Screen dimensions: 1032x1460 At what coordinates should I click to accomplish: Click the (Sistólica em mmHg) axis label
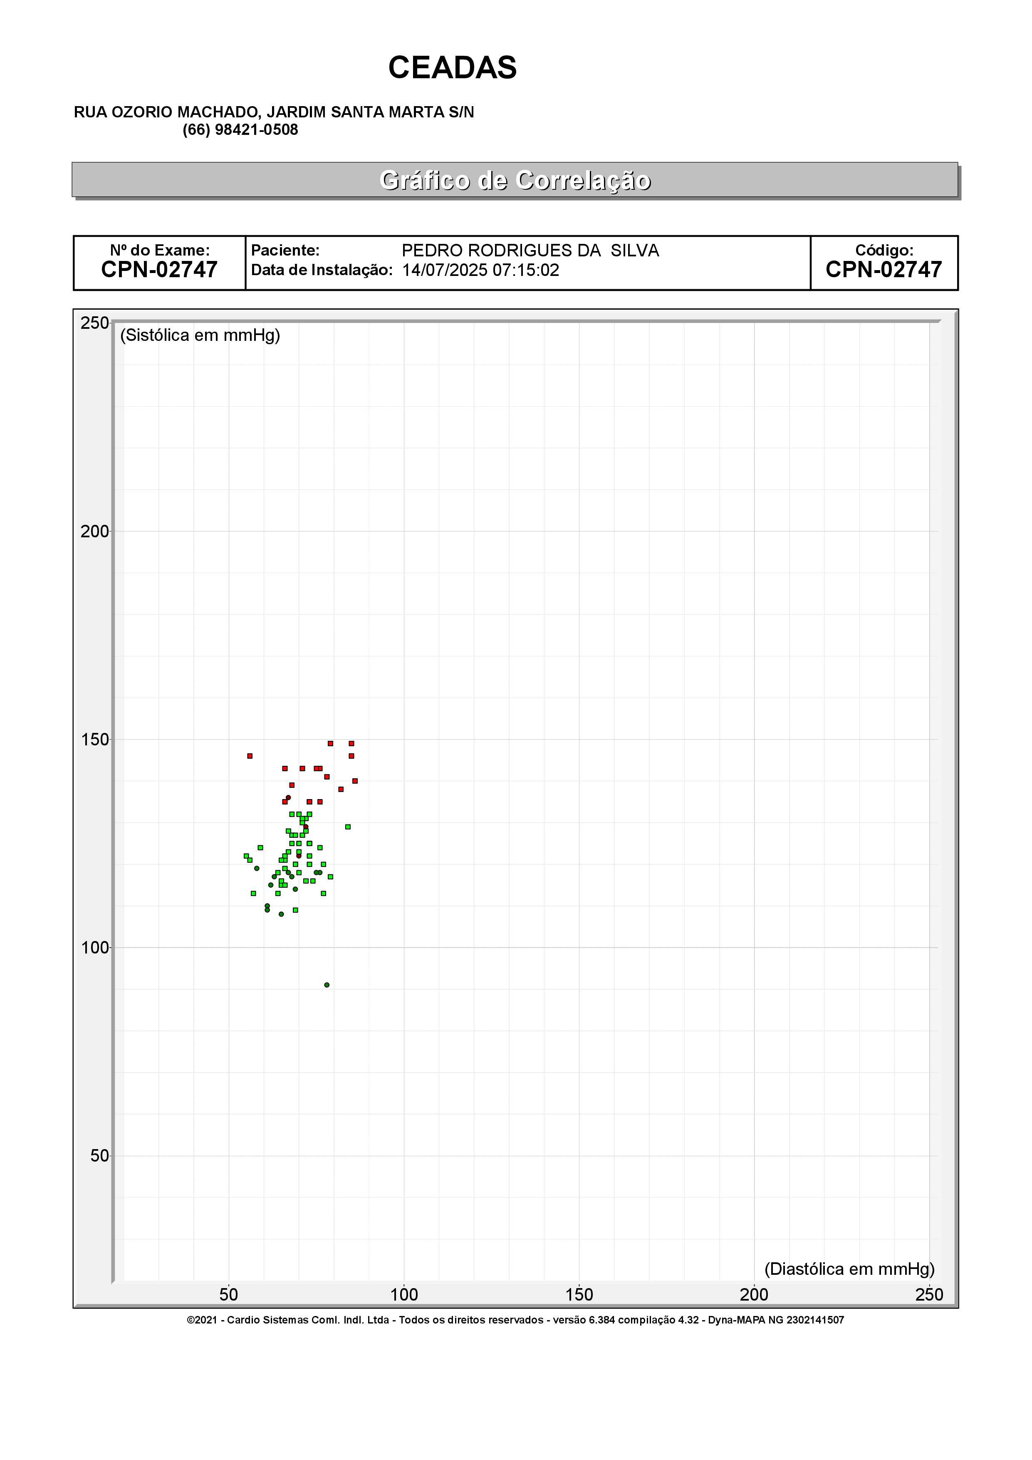(200, 335)
